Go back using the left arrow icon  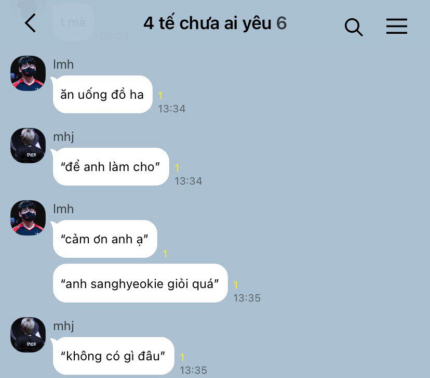click(30, 23)
